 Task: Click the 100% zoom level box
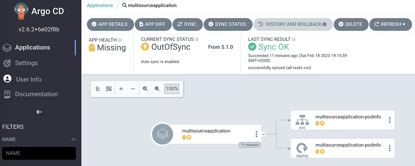(172, 88)
